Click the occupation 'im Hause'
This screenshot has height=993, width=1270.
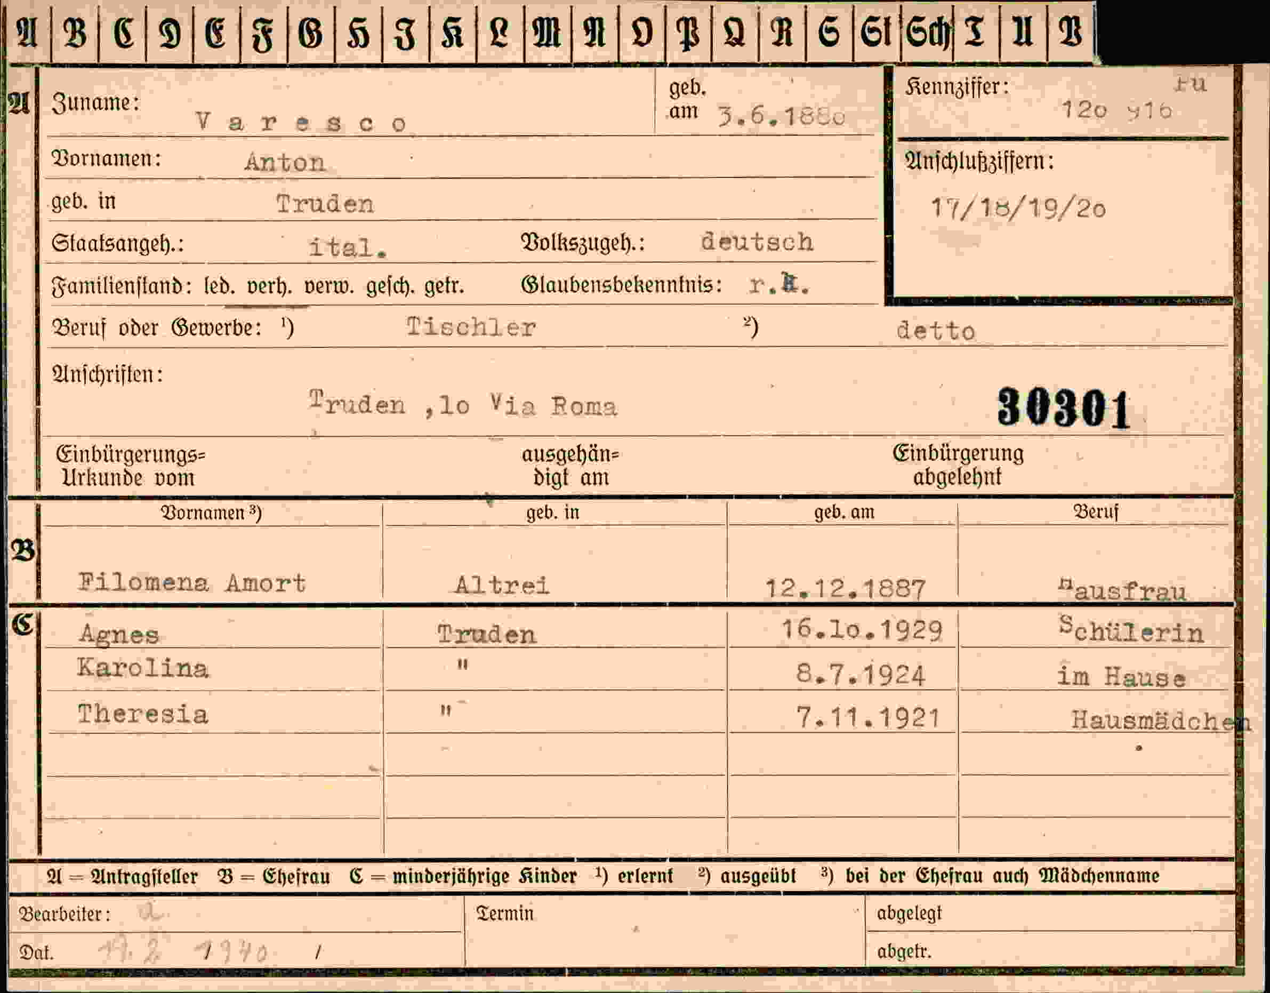tap(1121, 677)
